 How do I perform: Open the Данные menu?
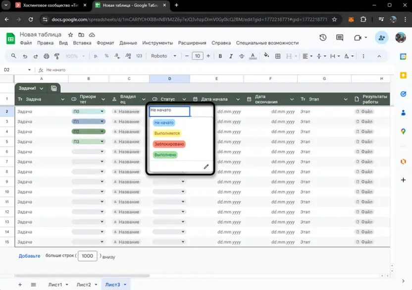(128, 43)
